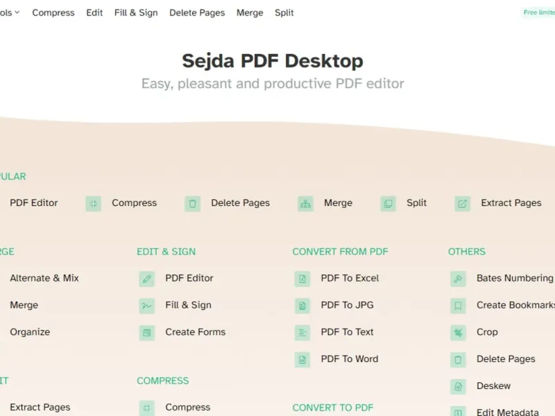Viewport: 555px width, 416px height.
Task: Click the Compress icon under Compress section
Action: tap(147, 408)
